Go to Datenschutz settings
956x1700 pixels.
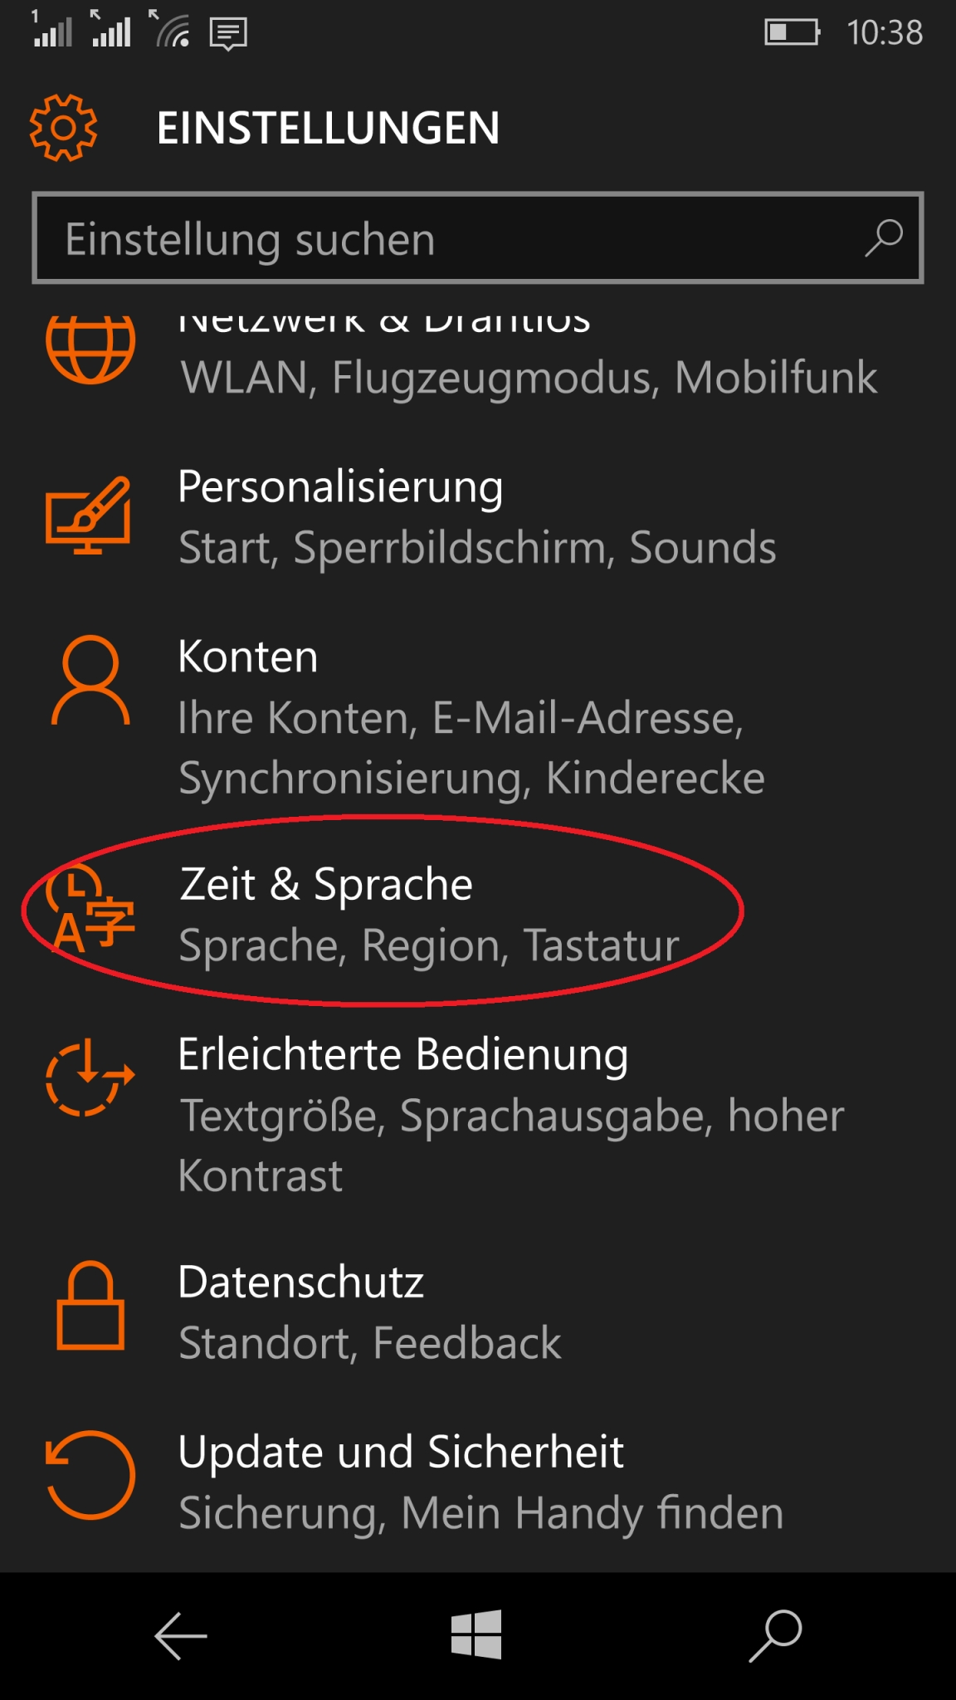(x=369, y=1312)
